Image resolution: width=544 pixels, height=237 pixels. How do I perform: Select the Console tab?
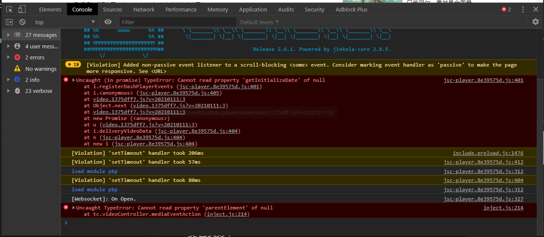[x=82, y=9]
